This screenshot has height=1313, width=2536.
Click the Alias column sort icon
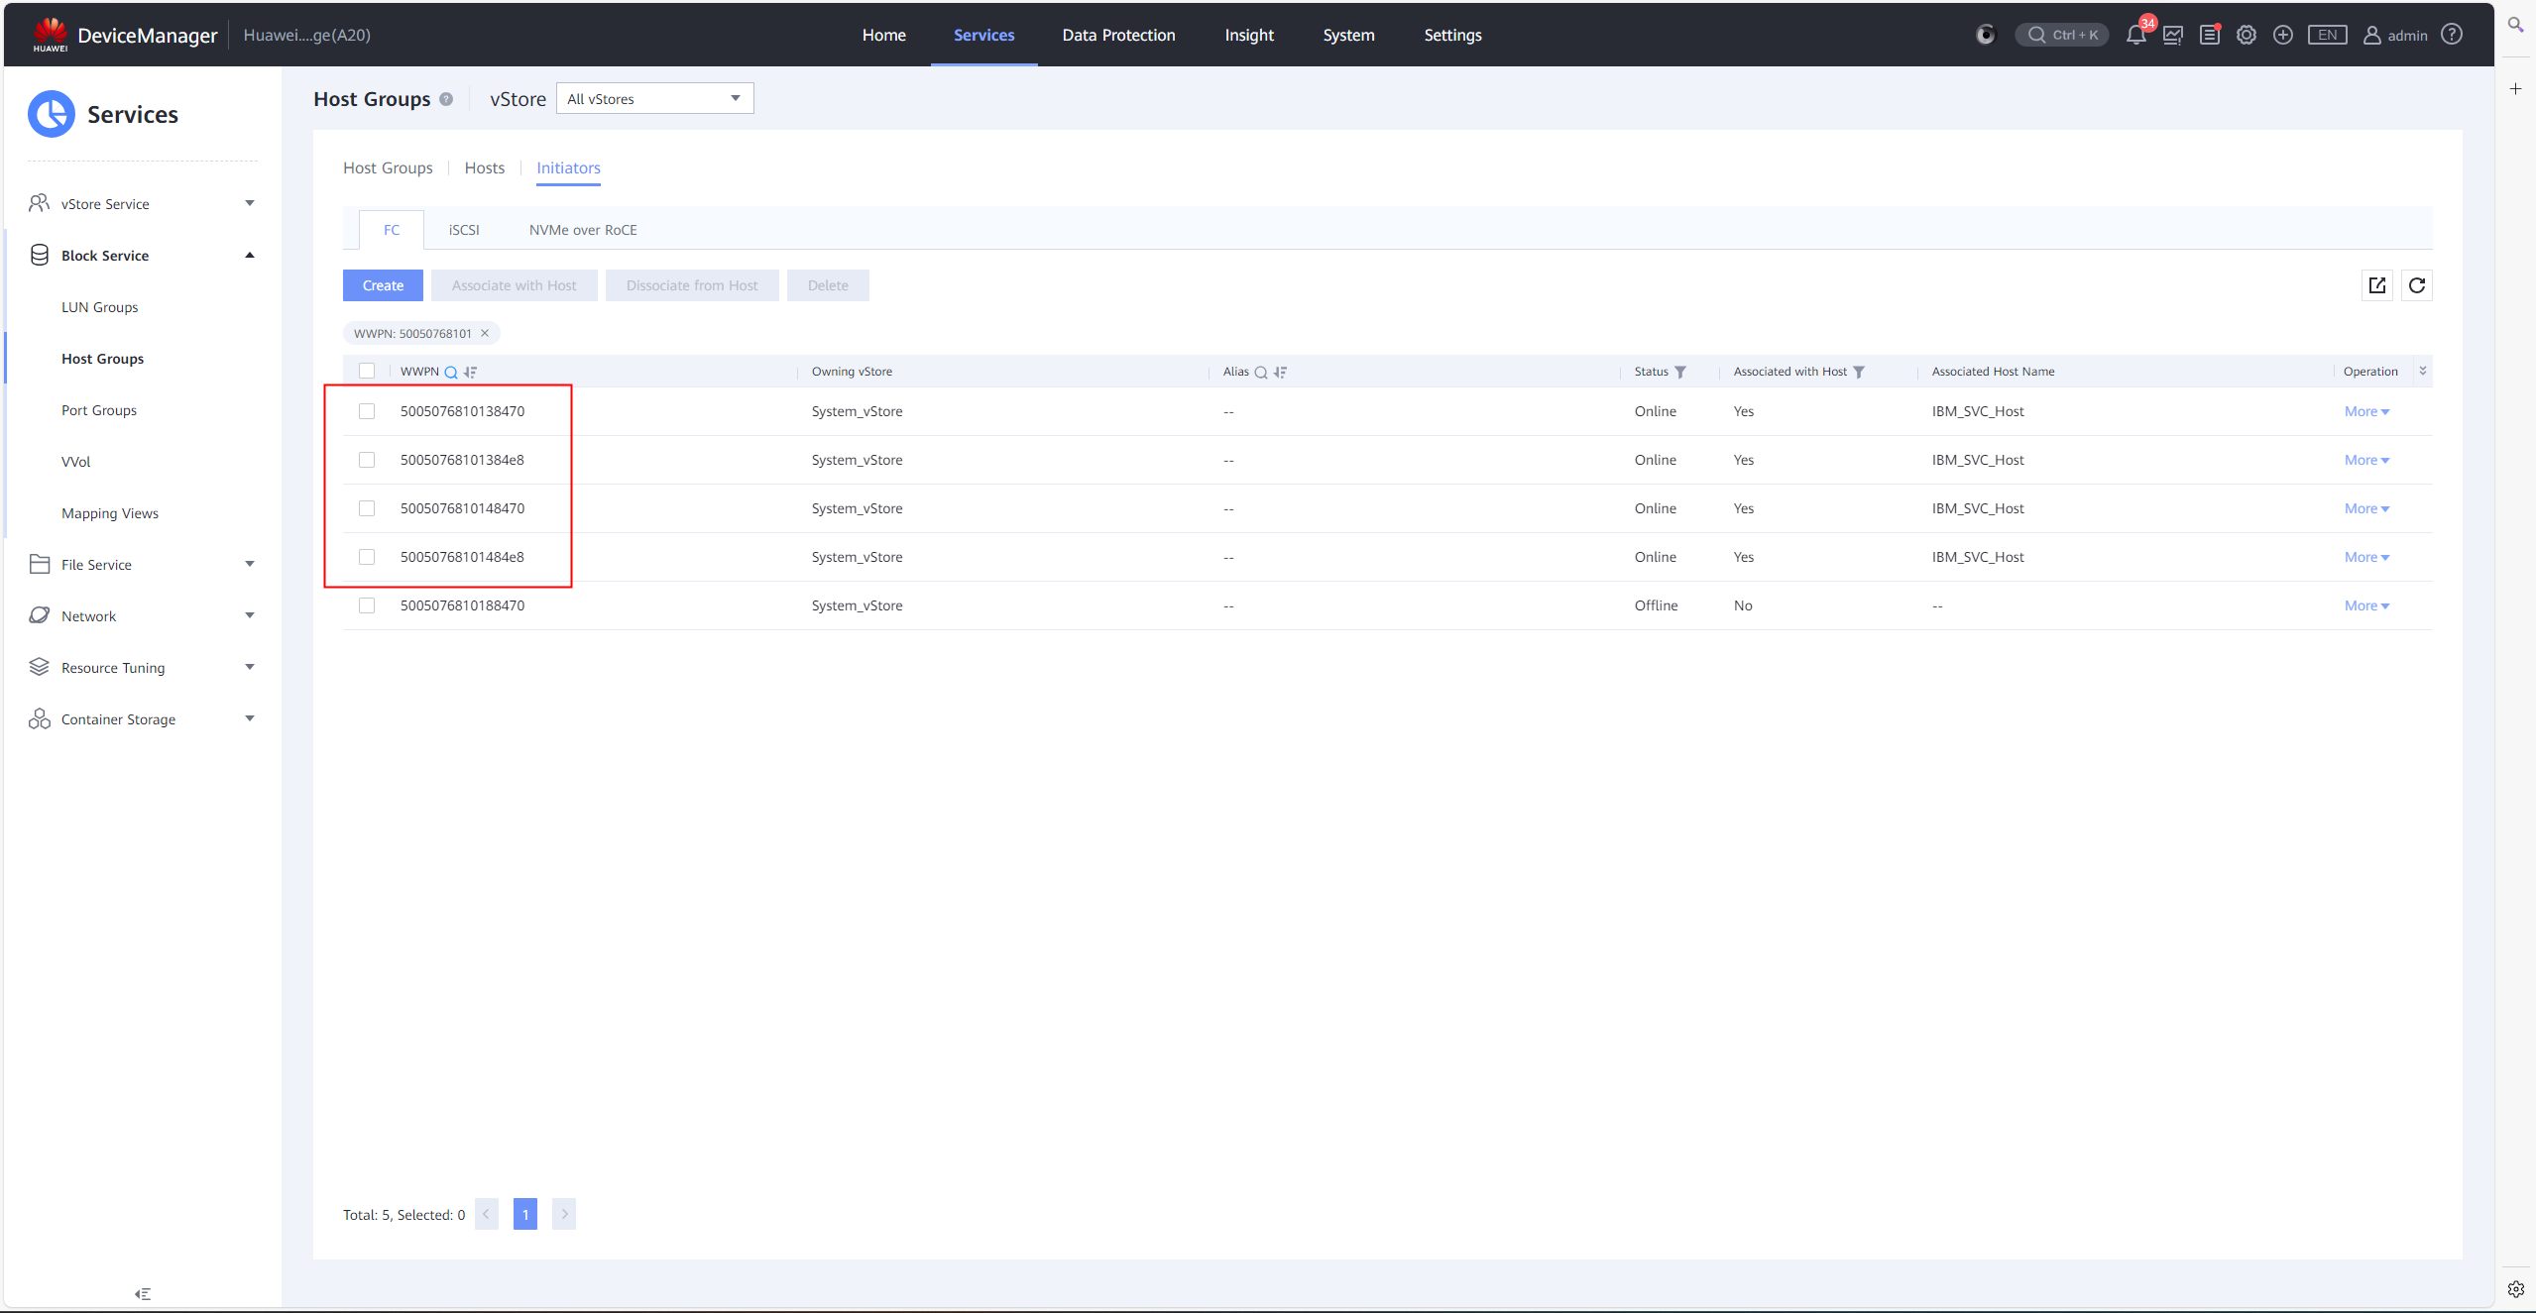coord(1281,373)
